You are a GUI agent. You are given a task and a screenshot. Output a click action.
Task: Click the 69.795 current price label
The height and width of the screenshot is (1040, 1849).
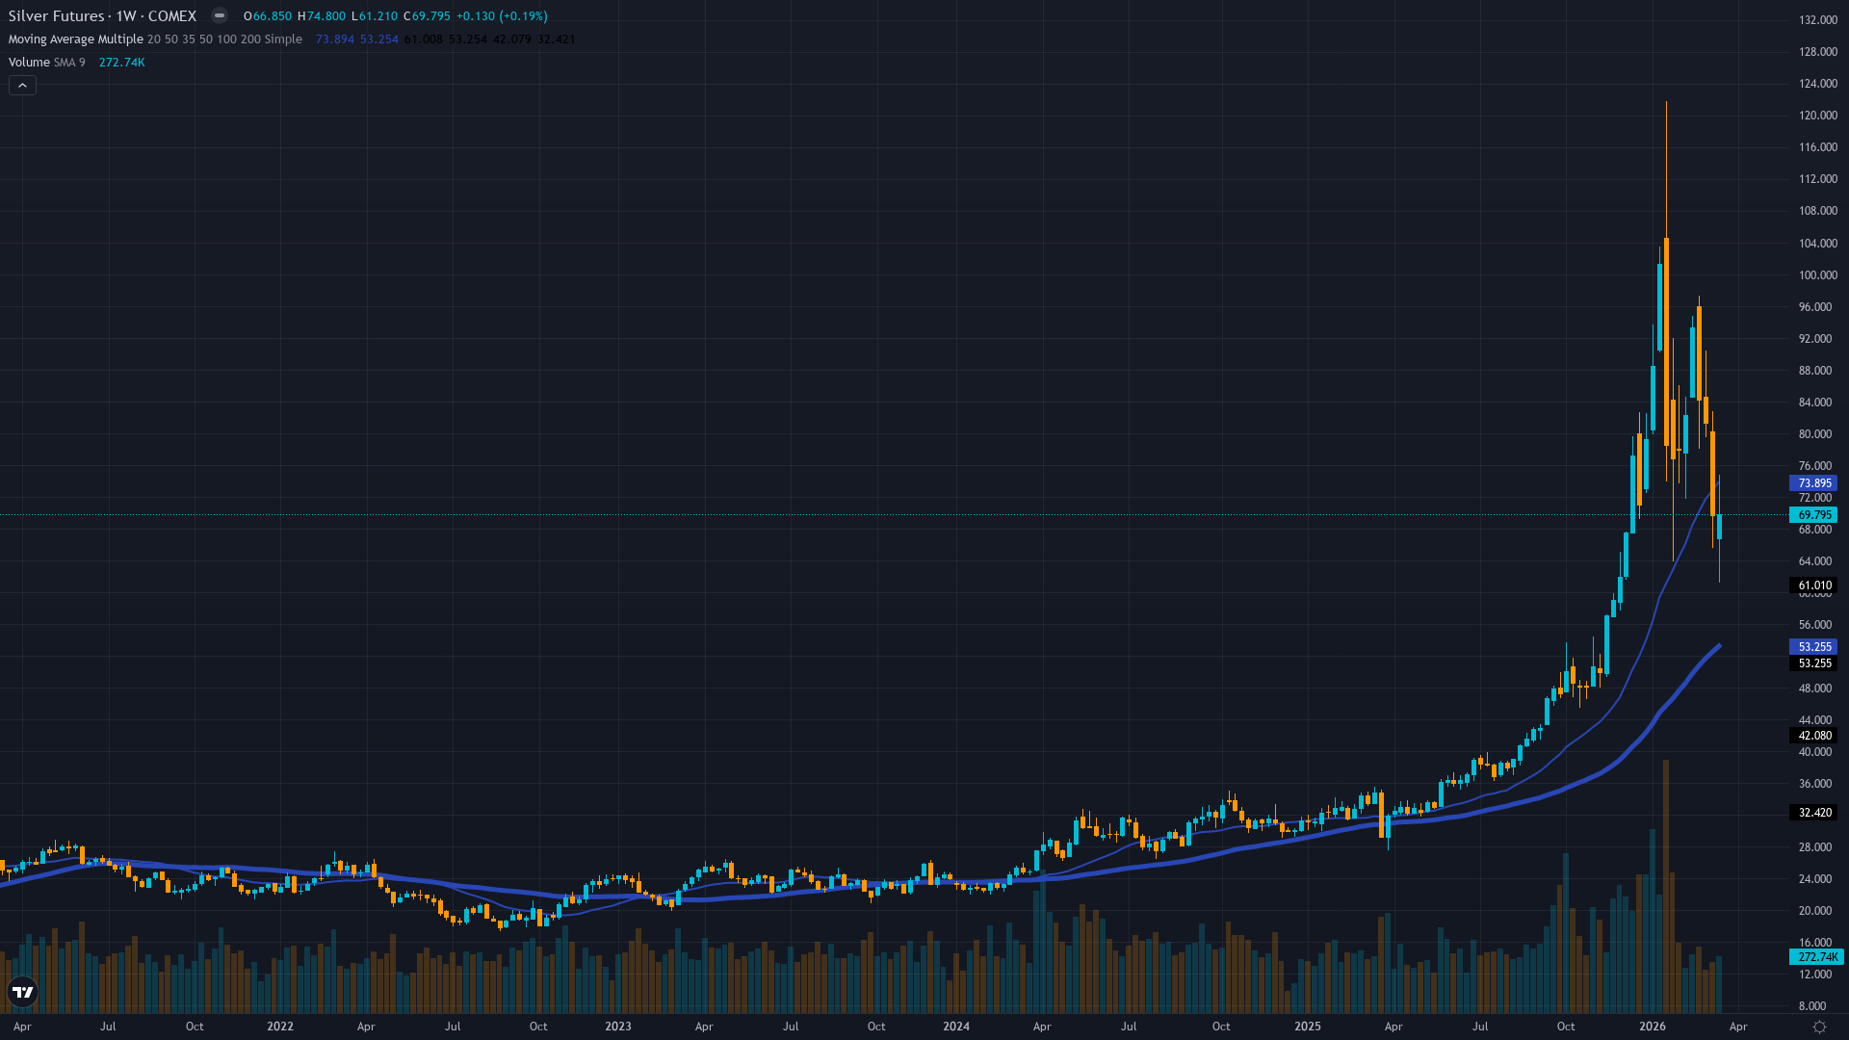[x=1814, y=515]
